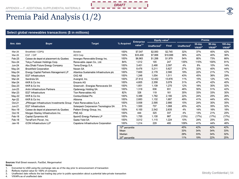
Task: Click the '75th percentile' summary label
Action: pyautogui.click(x=127, y=127)
